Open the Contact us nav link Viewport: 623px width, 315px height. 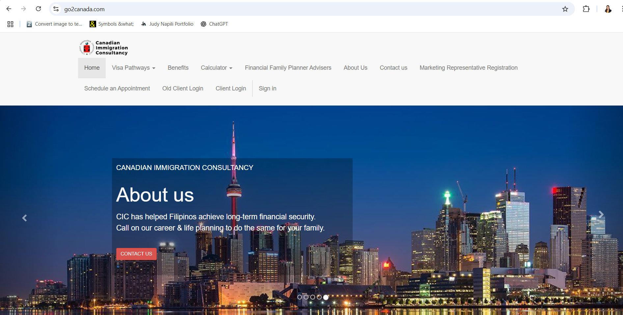tap(393, 68)
